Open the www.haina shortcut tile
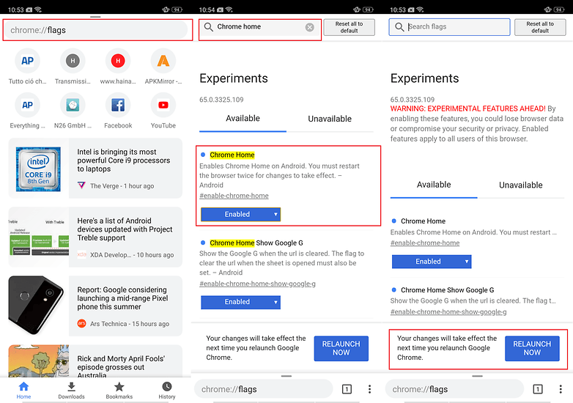The width and height of the screenshot is (573, 403). point(118,67)
